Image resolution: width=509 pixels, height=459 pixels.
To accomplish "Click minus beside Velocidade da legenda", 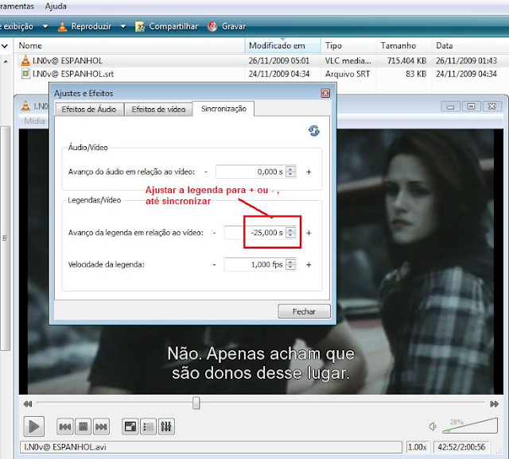I will [214, 264].
